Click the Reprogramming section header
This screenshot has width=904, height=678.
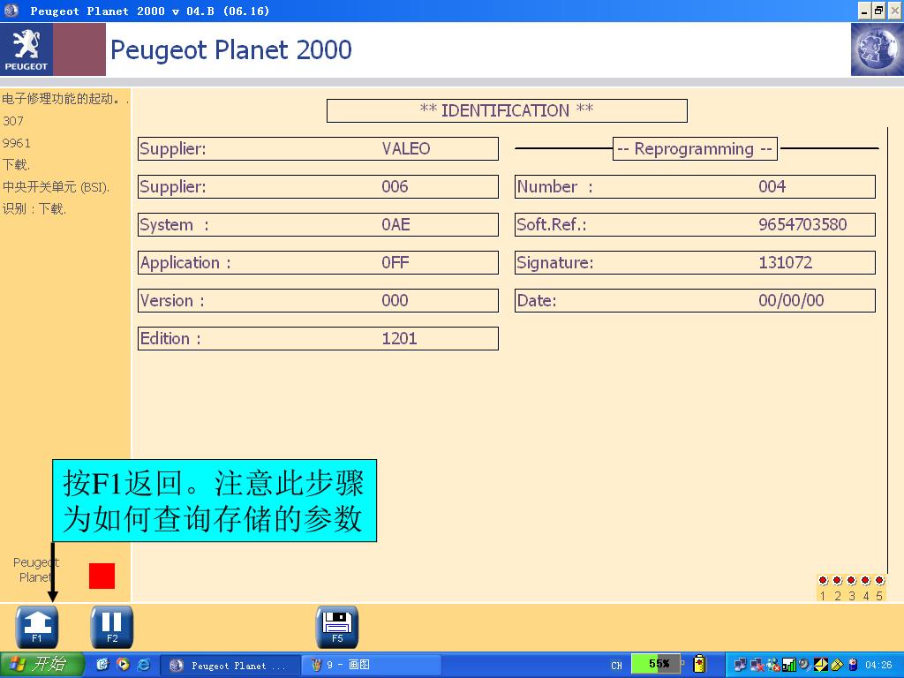[x=695, y=148]
